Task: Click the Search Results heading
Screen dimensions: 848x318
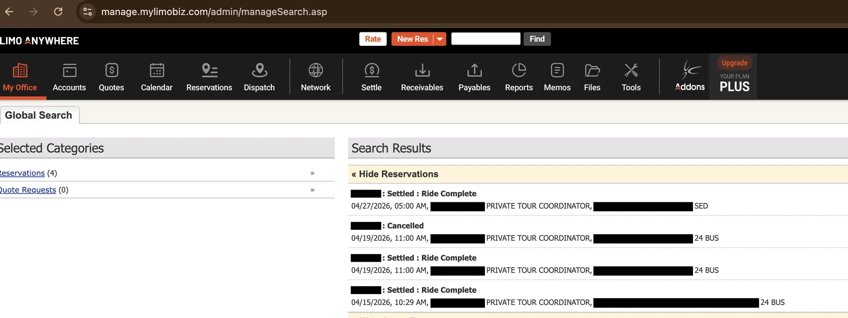Action: tap(391, 148)
